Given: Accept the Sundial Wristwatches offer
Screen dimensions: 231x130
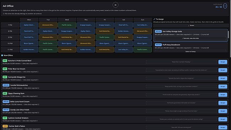Looking at the screenshot, I should pos(222,87).
